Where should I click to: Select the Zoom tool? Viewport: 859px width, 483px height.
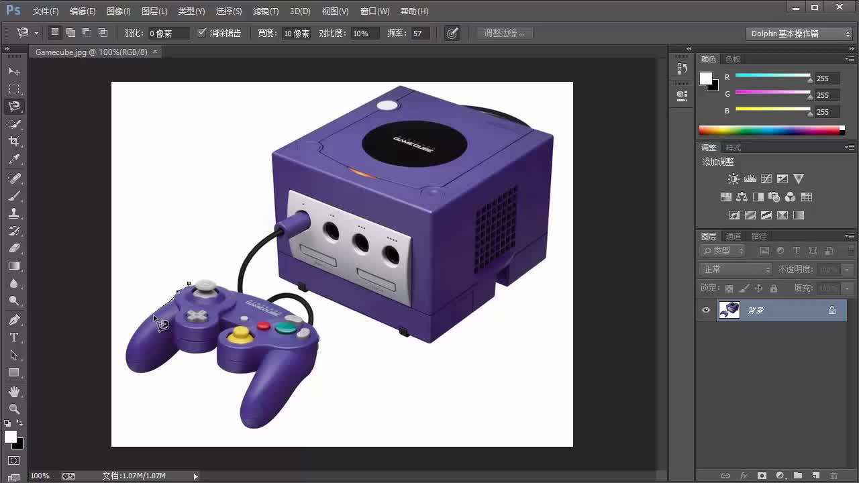13,409
